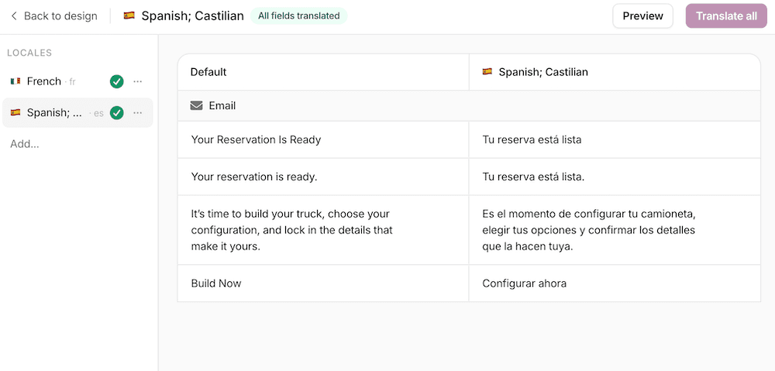Click the Spanish flag in table column header

487,72
